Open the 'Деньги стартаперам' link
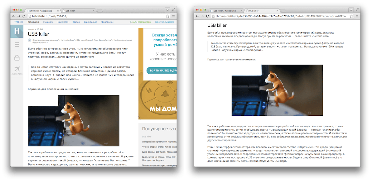The image size is (372, 181). (140, 22)
